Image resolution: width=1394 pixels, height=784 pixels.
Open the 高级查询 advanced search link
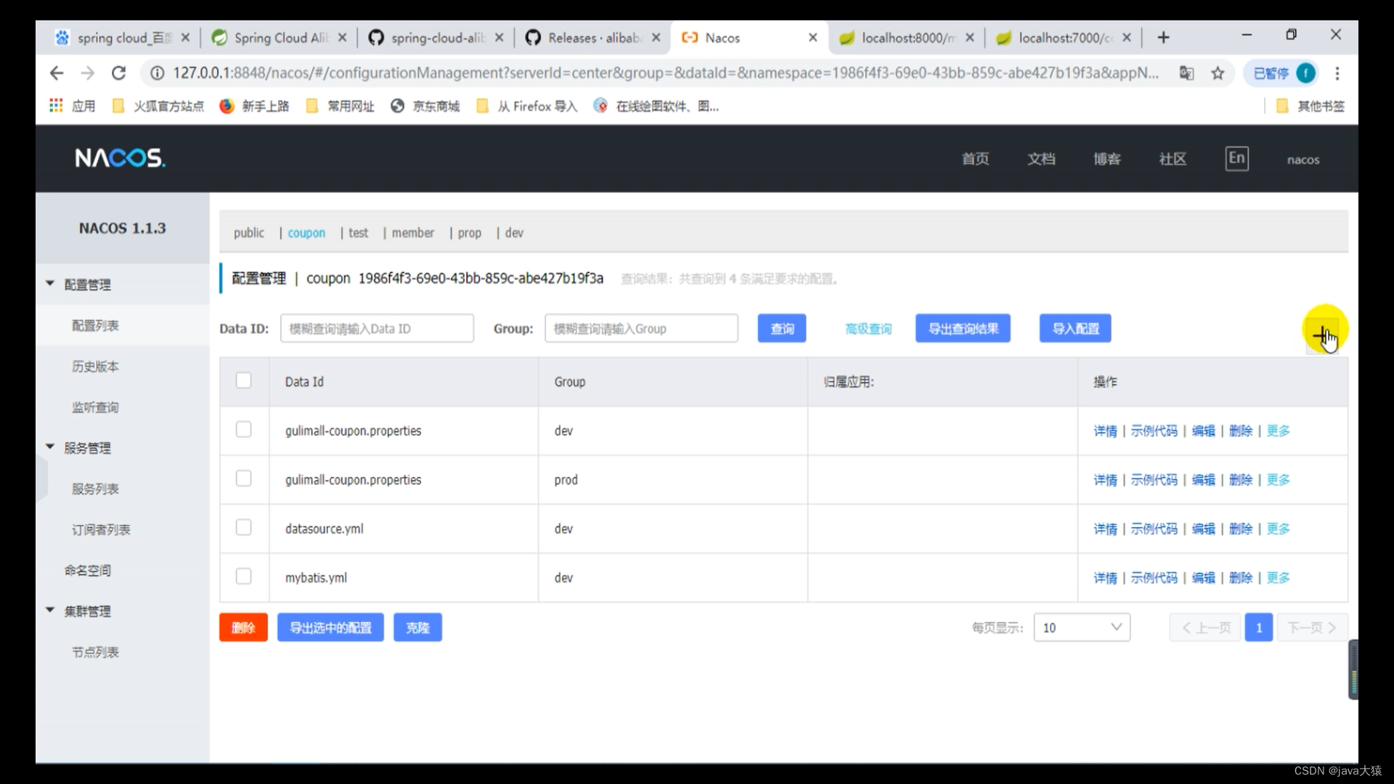click(x=868, y=329)
